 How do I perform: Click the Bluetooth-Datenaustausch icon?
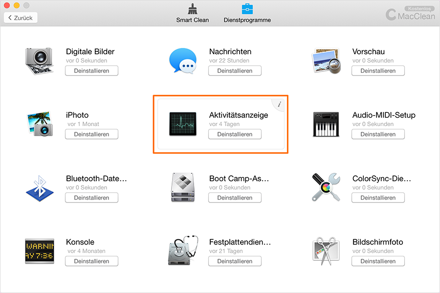click(40, 188)
